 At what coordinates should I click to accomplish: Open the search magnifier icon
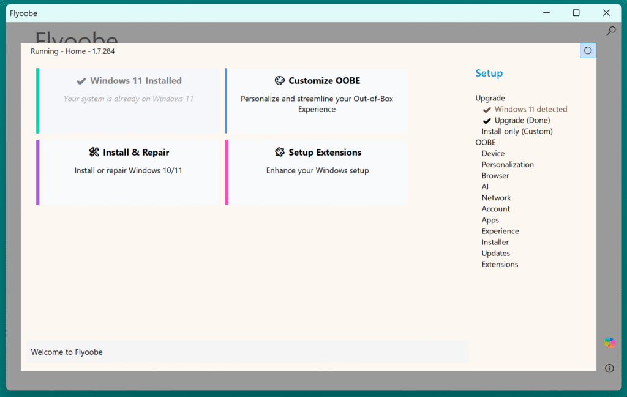[610, 31]
